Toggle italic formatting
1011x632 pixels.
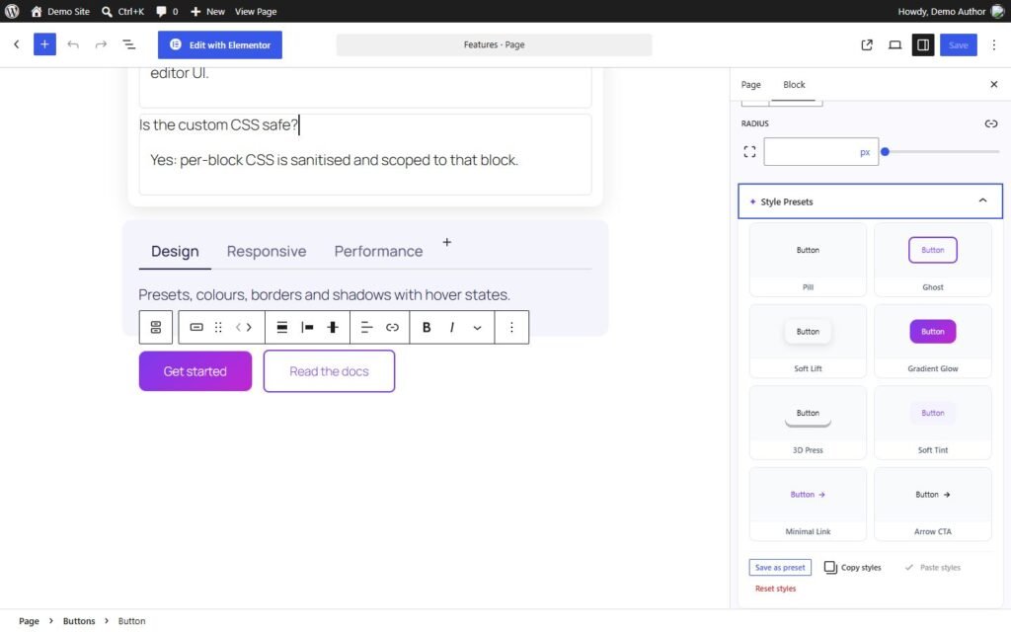[452, 327]
